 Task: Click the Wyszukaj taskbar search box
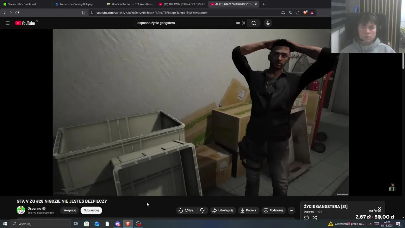tap(40, 224)
